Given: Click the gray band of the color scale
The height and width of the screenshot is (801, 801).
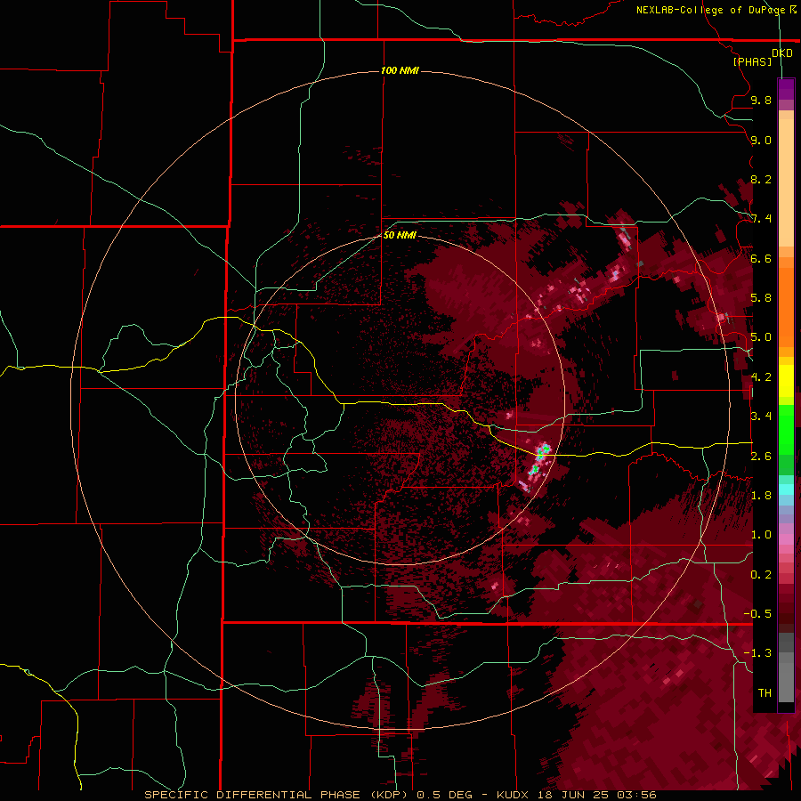Looking at the screenshot, I should pyautogui.click(x=786, y=669).
